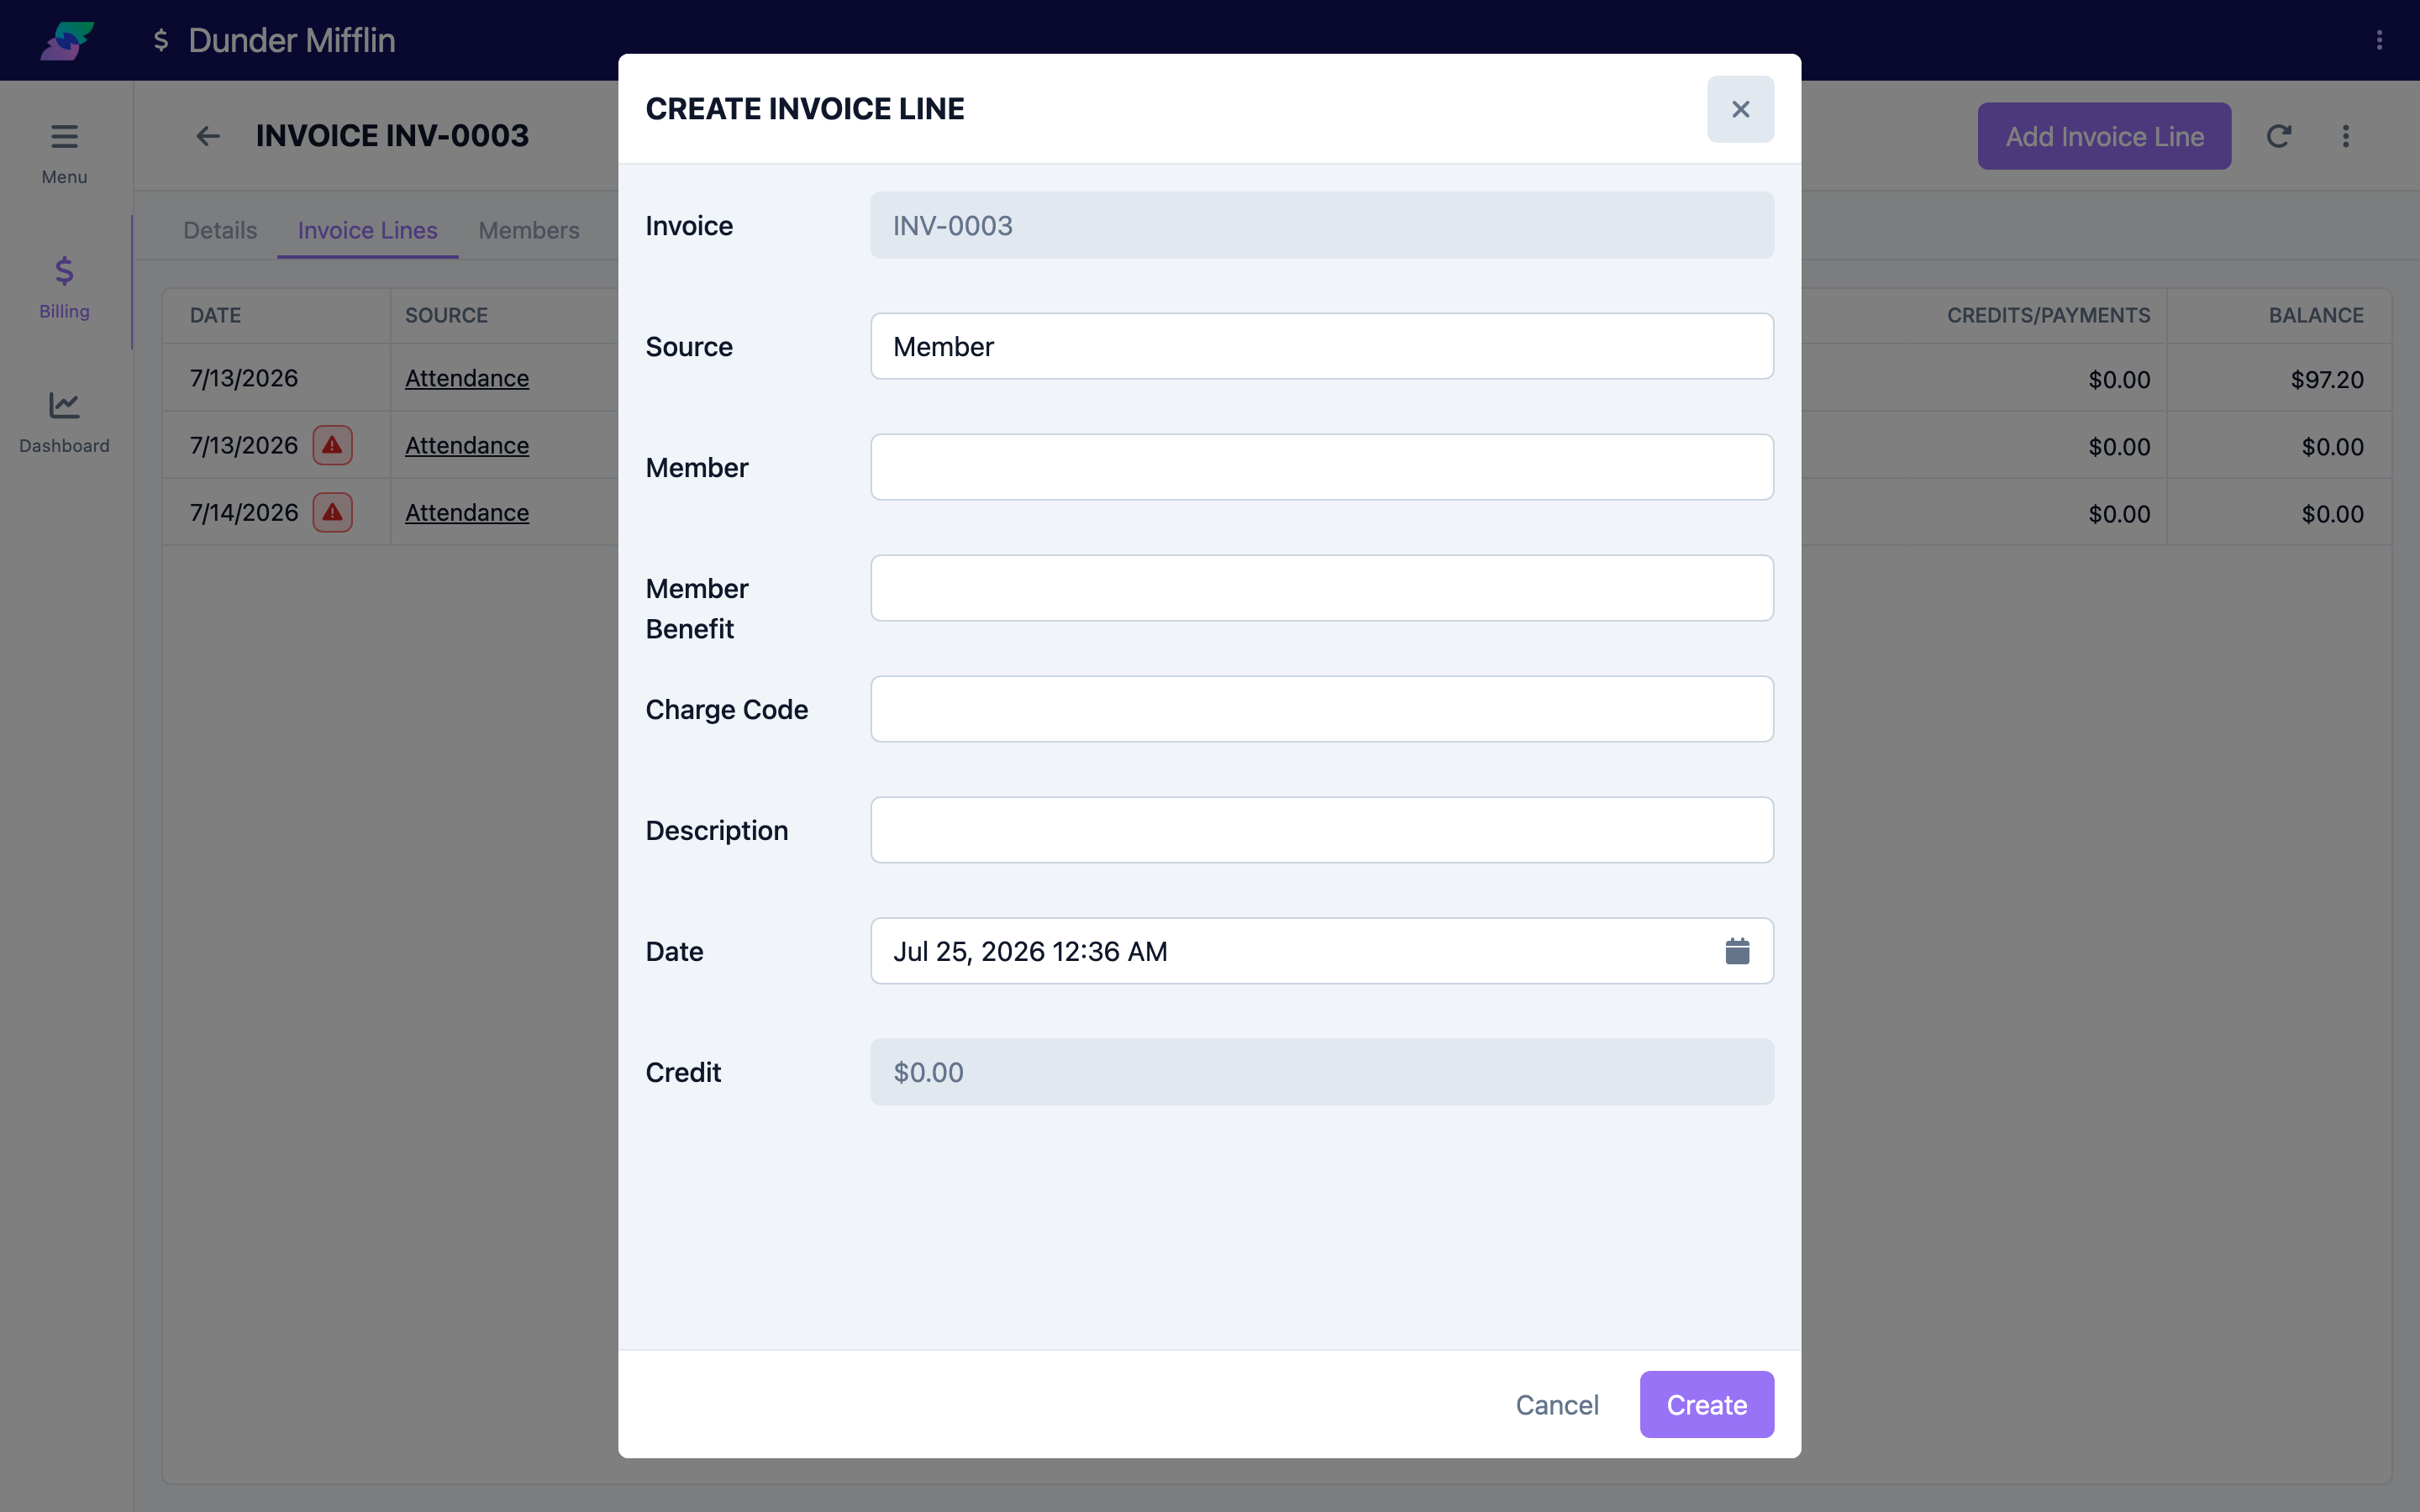Close the Create Invoice Line dialog
Viewport: 2420px width, 1512px height.
coord(1740,109)
